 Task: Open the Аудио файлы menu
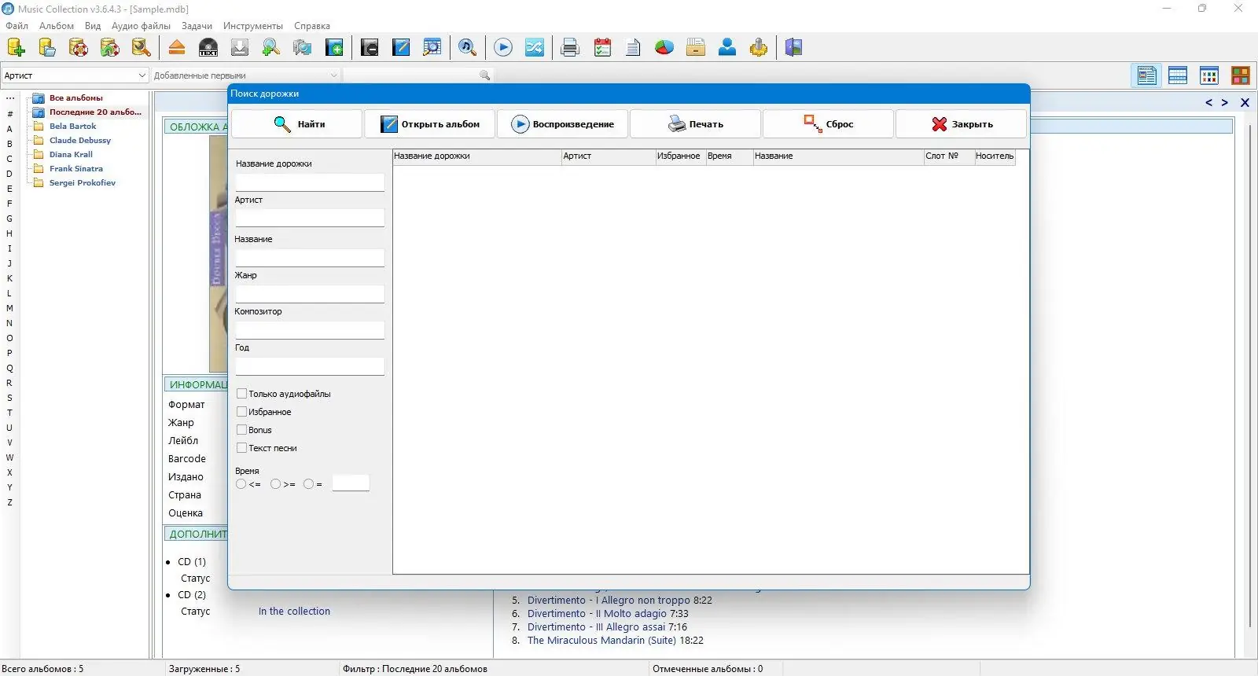141,26
